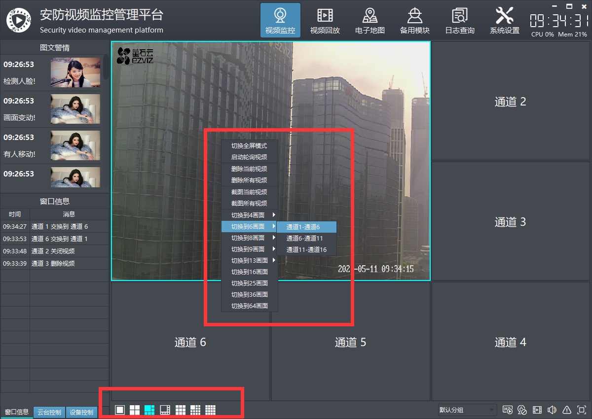Screen dimensions: 592x419
Task: Open 系统设置 system settings
Action: coord(504,20)
